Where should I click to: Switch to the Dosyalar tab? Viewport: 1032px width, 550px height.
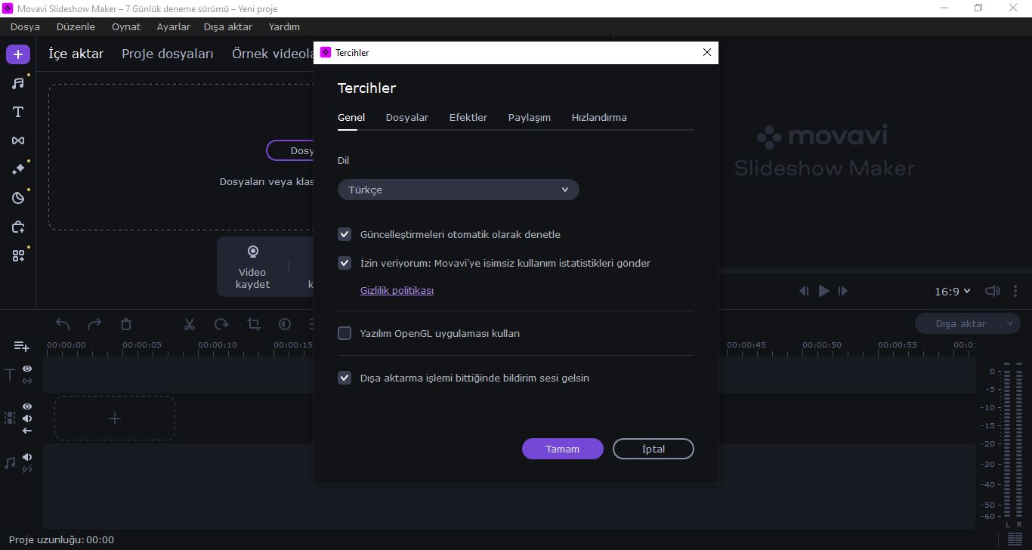click(x=407, y=117)
